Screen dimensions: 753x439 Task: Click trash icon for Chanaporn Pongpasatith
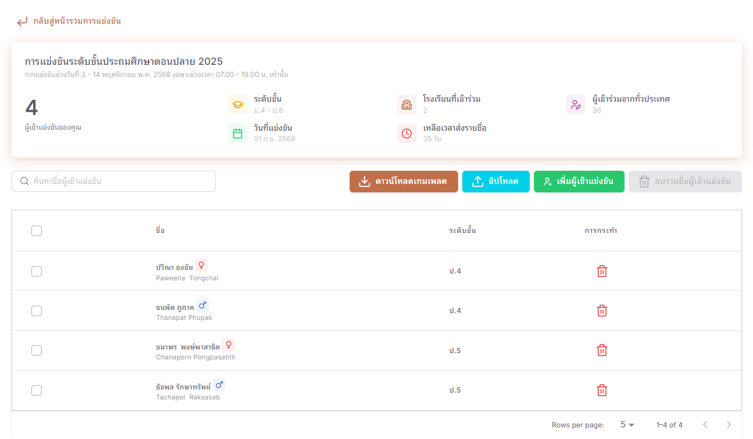(x=602, y=350)
